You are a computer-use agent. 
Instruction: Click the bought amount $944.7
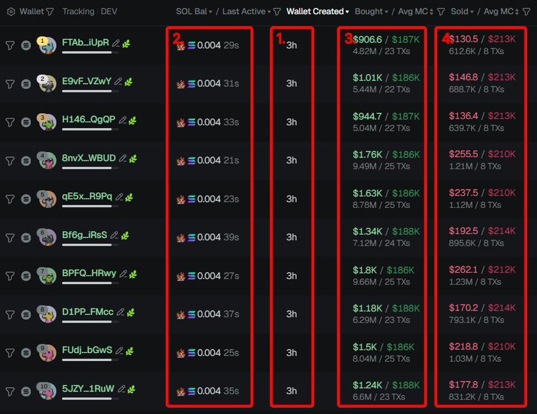pos(367,116)
